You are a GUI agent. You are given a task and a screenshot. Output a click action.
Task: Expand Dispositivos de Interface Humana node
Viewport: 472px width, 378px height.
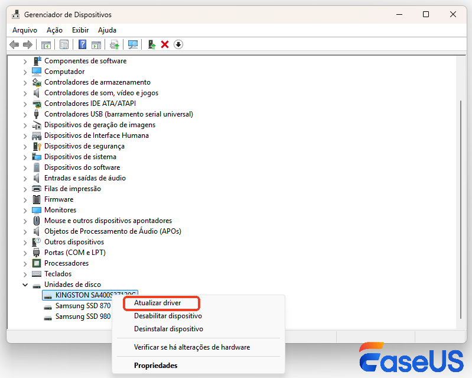(25, 135)
